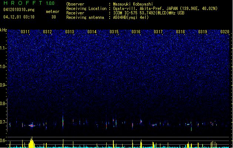Click the Receiving antenna field label

(85, 17)
